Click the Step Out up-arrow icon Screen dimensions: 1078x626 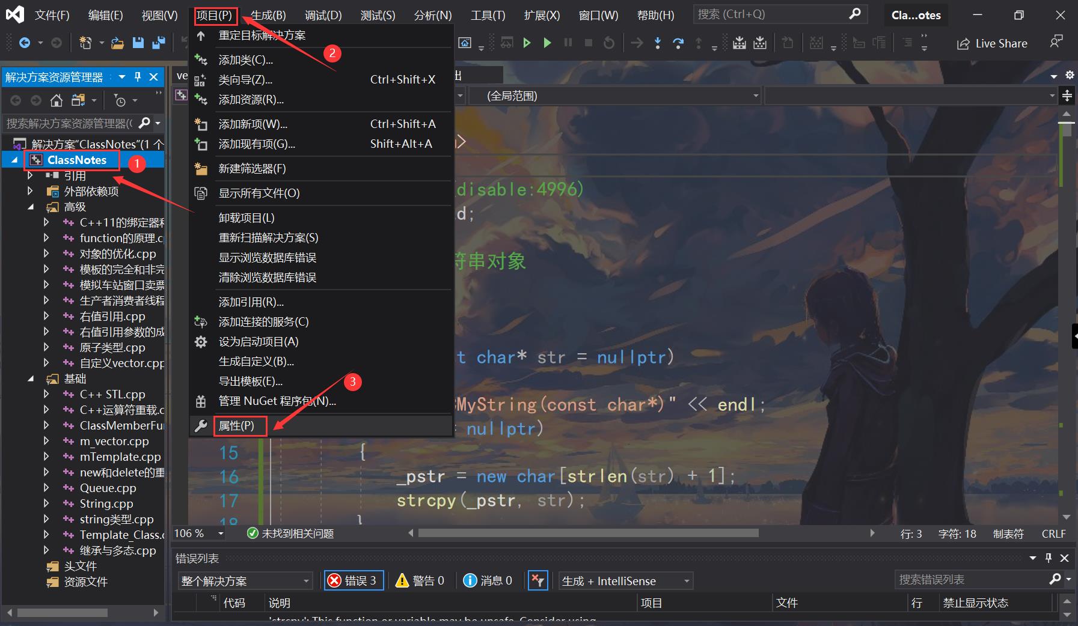[x=699, y=43]
